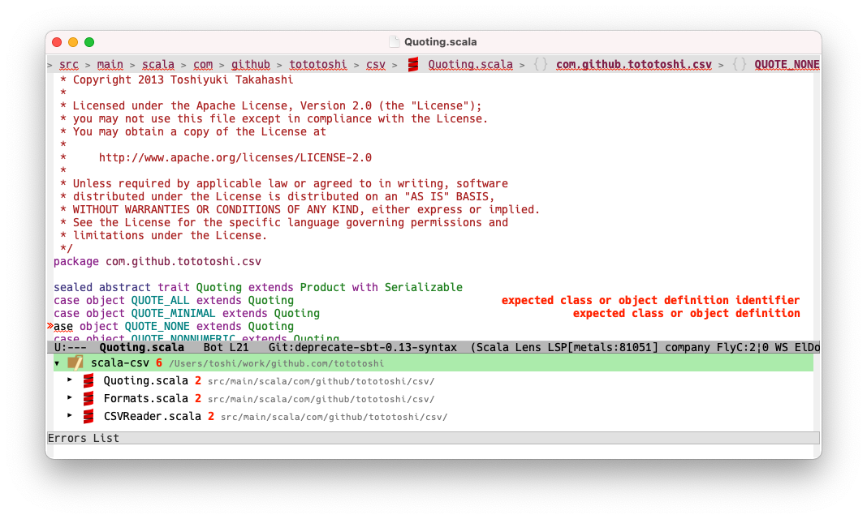This screenshot has width=867, height=519.
Task: Open the main breadcrumb segment
Action: point(110,65)
